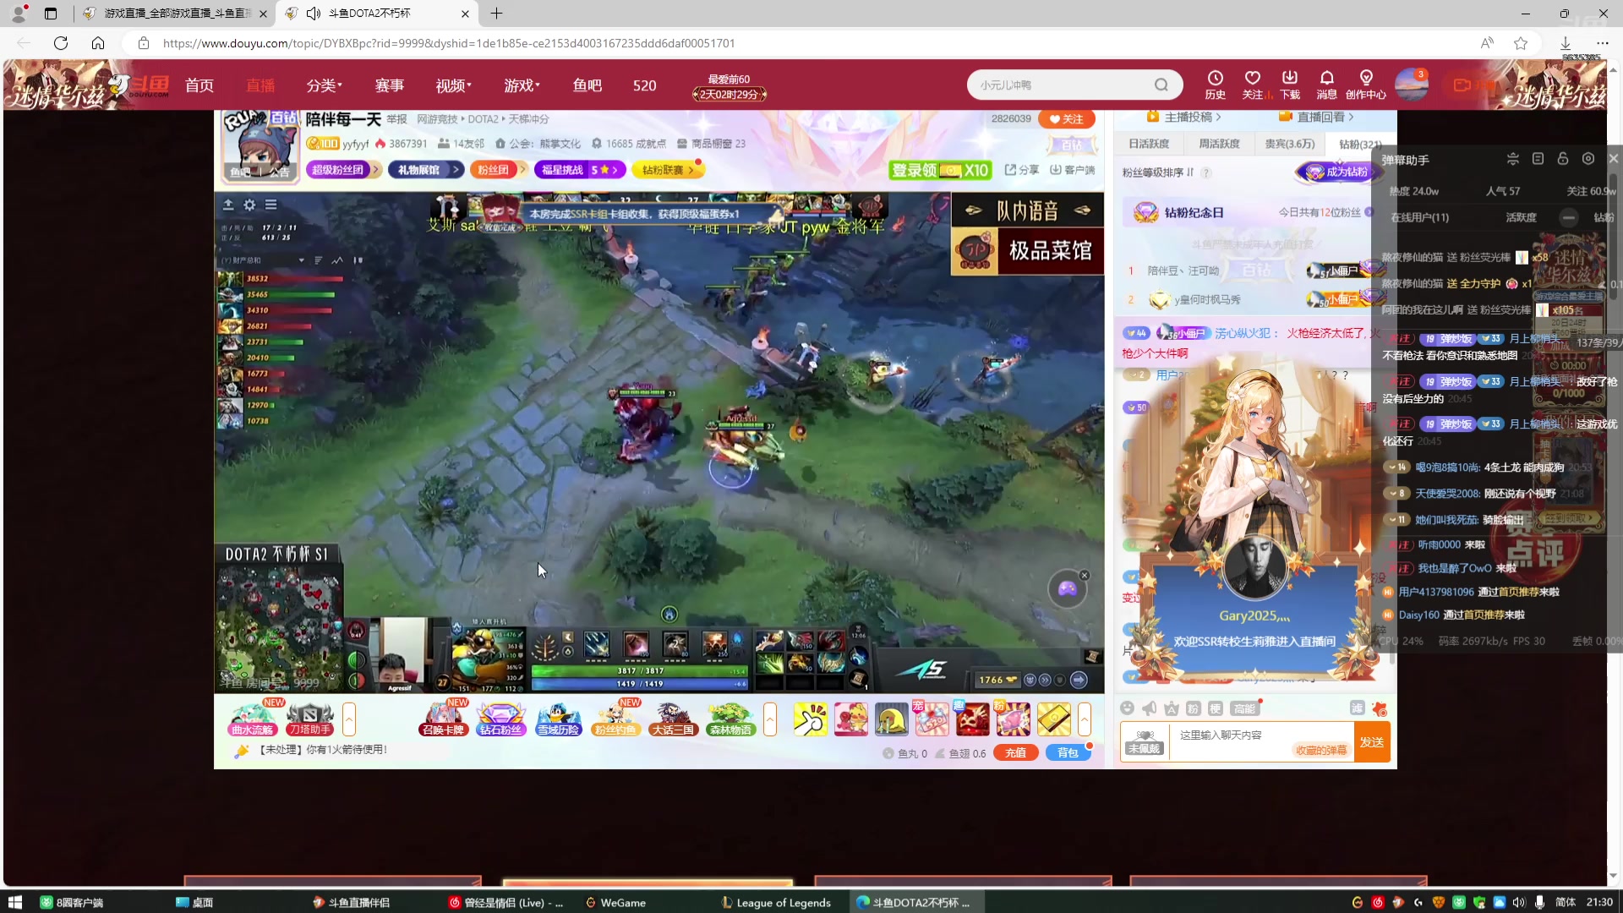
Task: Open the 大话三国 game icon
Action: 673,719
